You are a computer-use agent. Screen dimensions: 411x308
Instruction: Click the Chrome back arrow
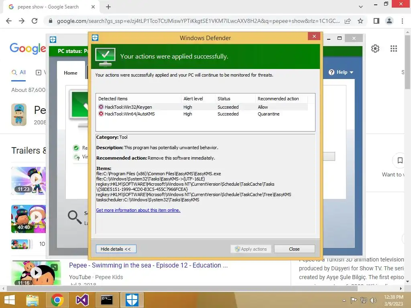[9, 21]
